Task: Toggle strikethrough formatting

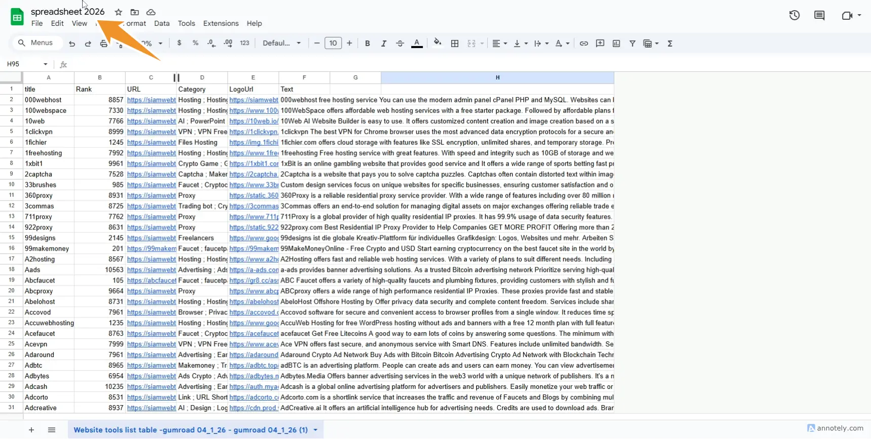Action: [400, 44]
